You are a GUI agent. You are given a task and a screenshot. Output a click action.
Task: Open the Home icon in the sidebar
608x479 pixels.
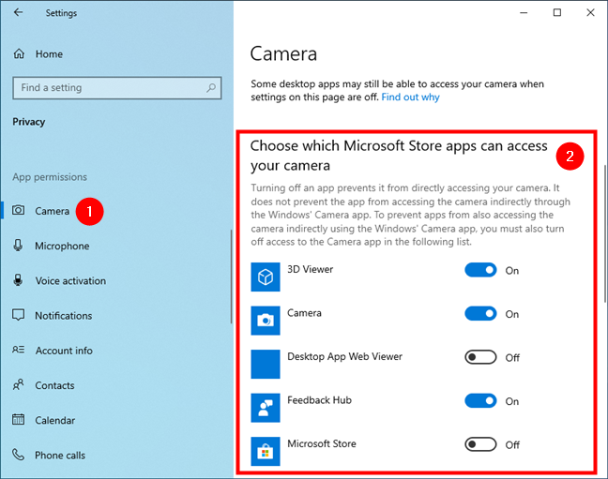tap(19, 53)
